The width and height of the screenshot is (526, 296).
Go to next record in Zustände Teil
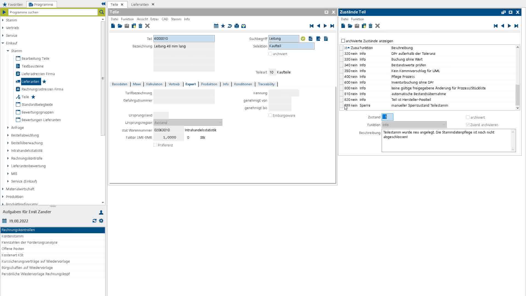click(x=509, y=26)
